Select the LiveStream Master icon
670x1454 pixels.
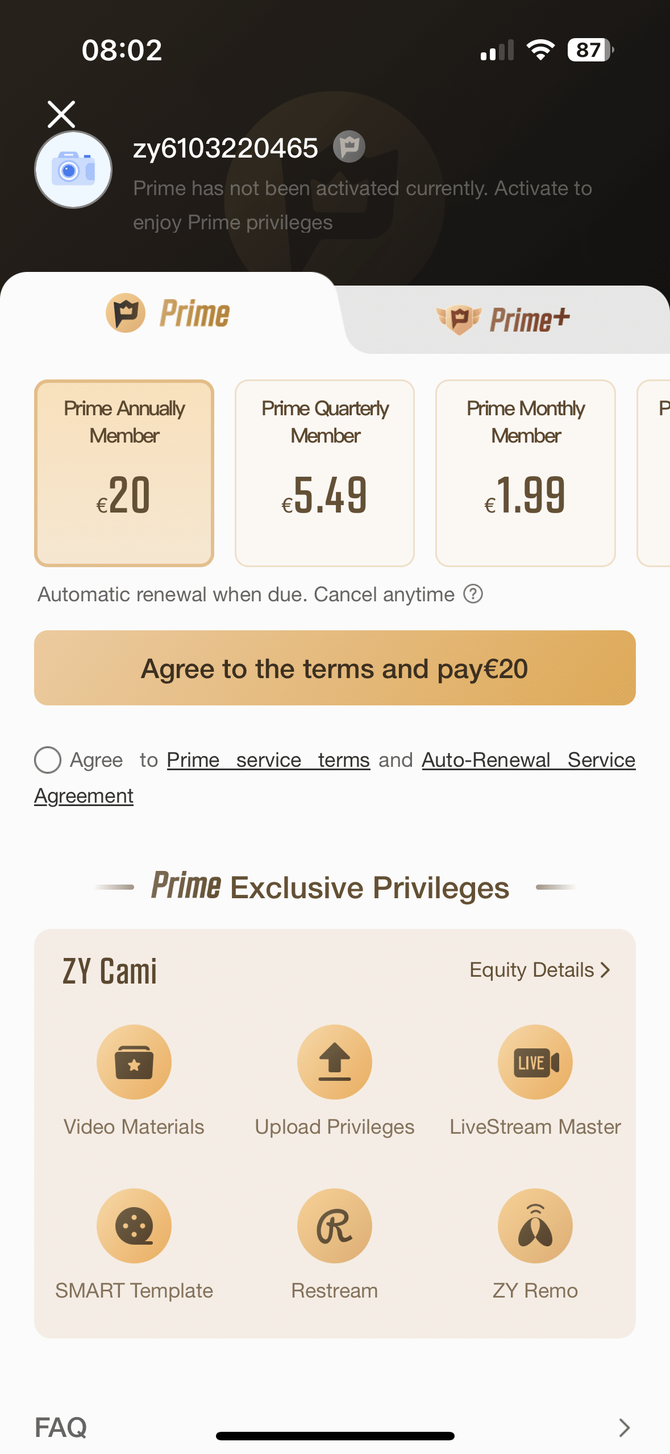click(x=535, y=1061)
